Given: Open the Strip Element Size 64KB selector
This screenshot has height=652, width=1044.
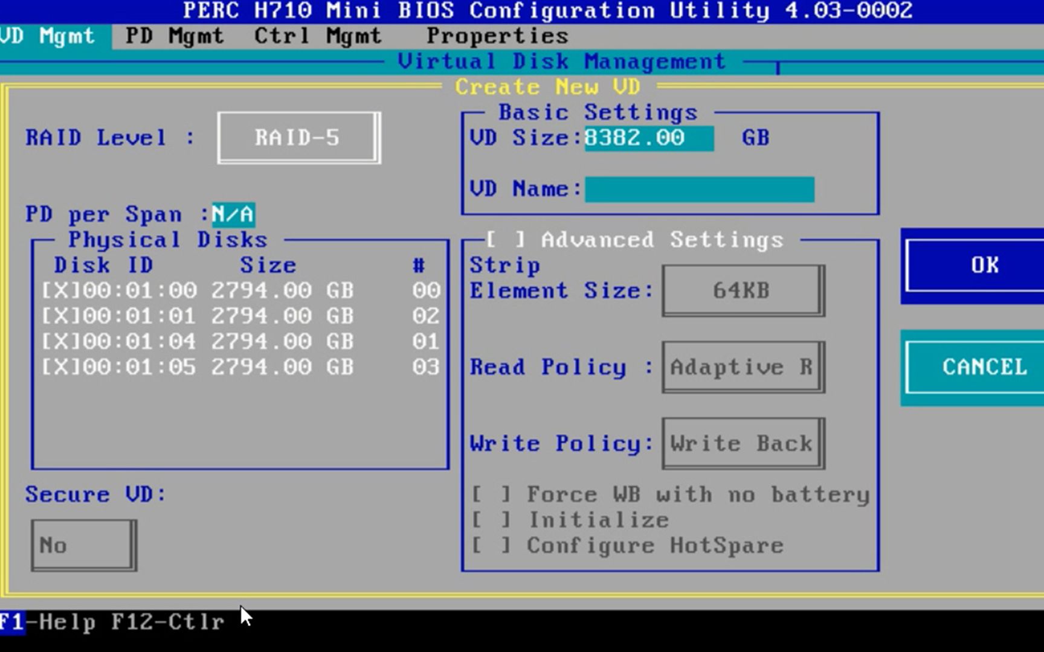Looking at the screenshot, I should 743,290.
